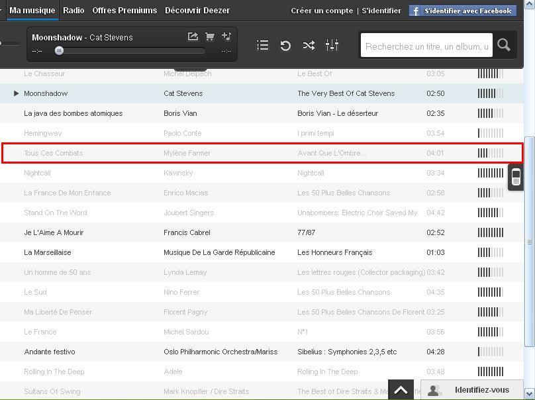The width and height of the screenshot is (535, 400).
Task: Click popularity bars of Je L'Aime A Mourir
Action: [x=490, y=232]
